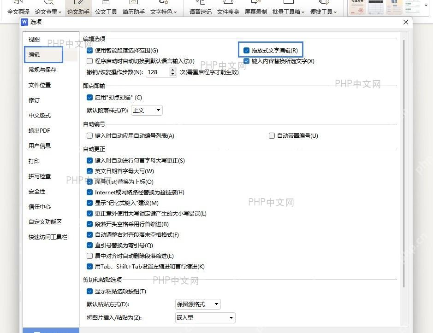Toggle 显示"记忆式键入"建议 checkbox
This screenshot has width=433, height=333.
[89, 203]
